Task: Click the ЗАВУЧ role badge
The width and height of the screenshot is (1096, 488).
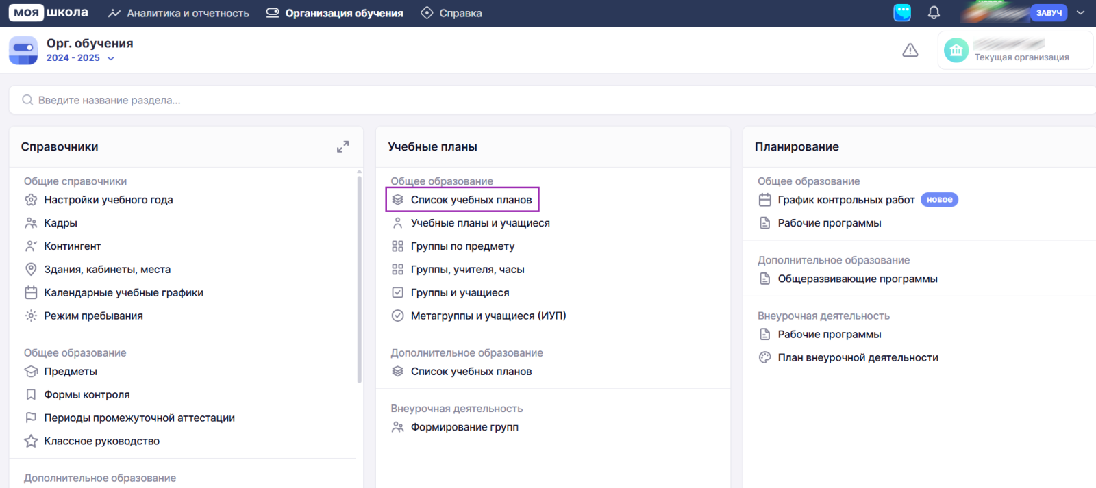Action: point(1049,12)
